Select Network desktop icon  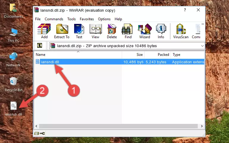(13, 60)
